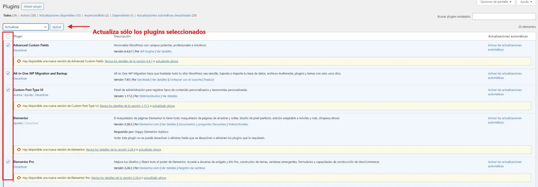This screenshot has height=187, width=538.
Task: Expand the Ayuda help panel
Action: pyautogui.click(x=526, y=2)
